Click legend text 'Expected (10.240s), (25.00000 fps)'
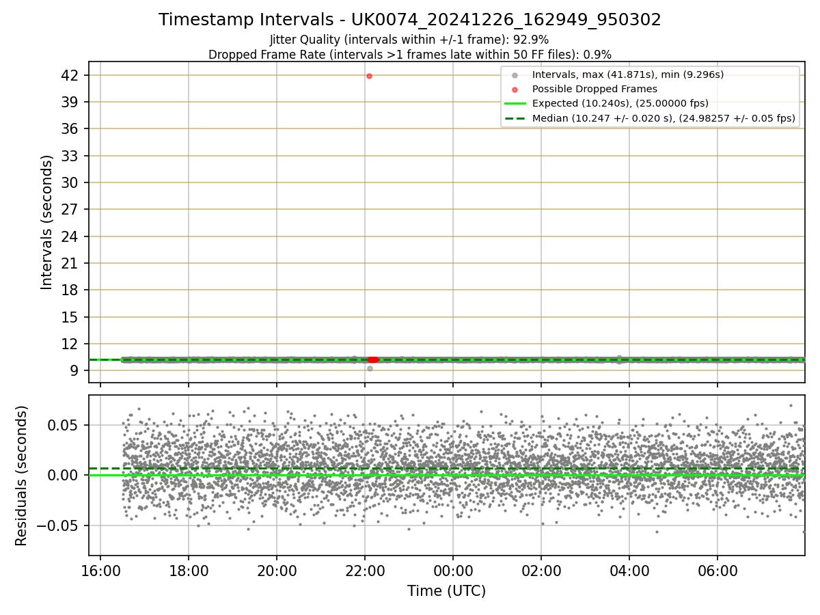820x615 pixels. (620, 103)
